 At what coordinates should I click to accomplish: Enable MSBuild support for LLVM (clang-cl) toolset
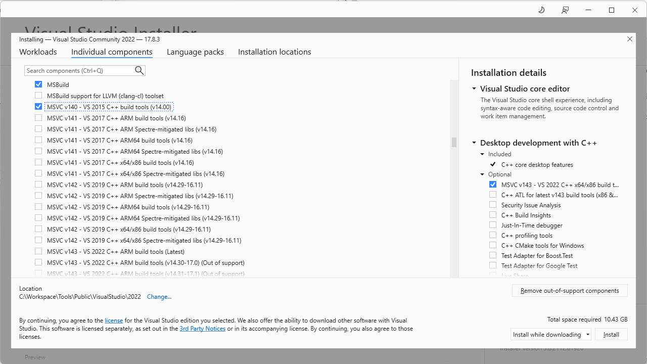tap(38, 96)
